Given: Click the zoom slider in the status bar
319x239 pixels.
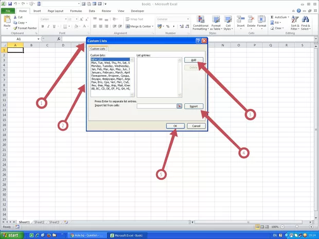Looking at the screenshot, I should pos(297,227).
